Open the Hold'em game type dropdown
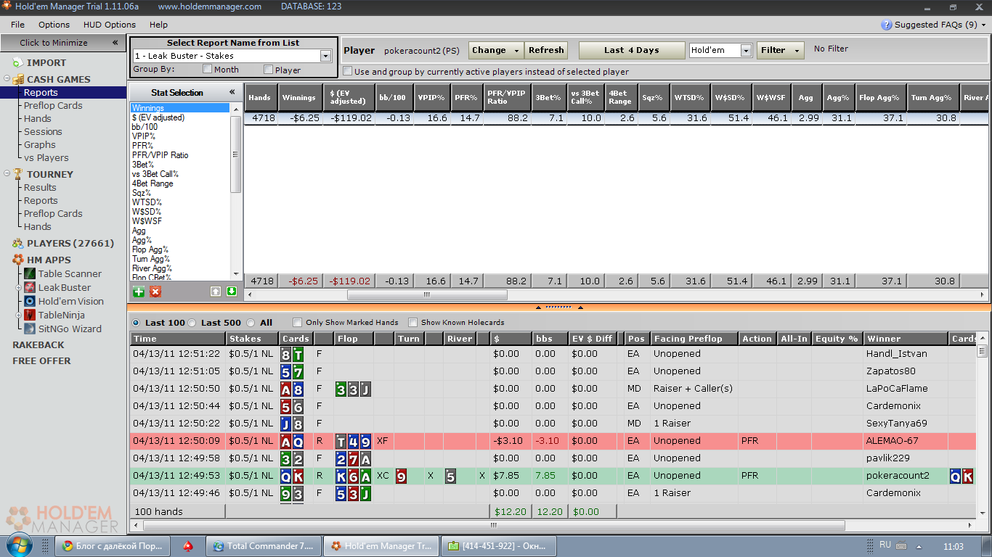The height and width of the screenshot is (557, 992). pos(746,50)
